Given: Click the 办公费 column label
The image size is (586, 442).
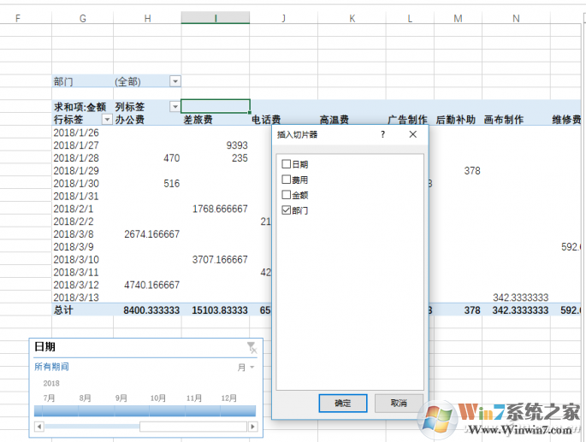Looking at the screenshot, I should coord(129,120).
